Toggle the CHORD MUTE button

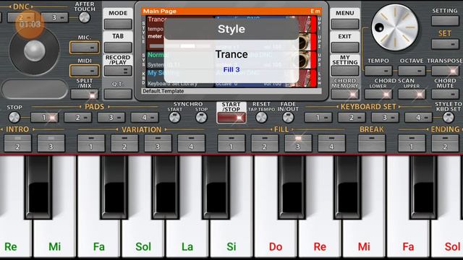[x=445, y=95]
